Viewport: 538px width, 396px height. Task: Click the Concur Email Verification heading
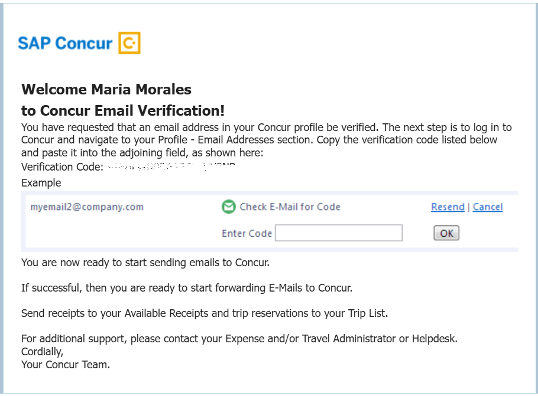pyautogui.click(x=123, y=110)
